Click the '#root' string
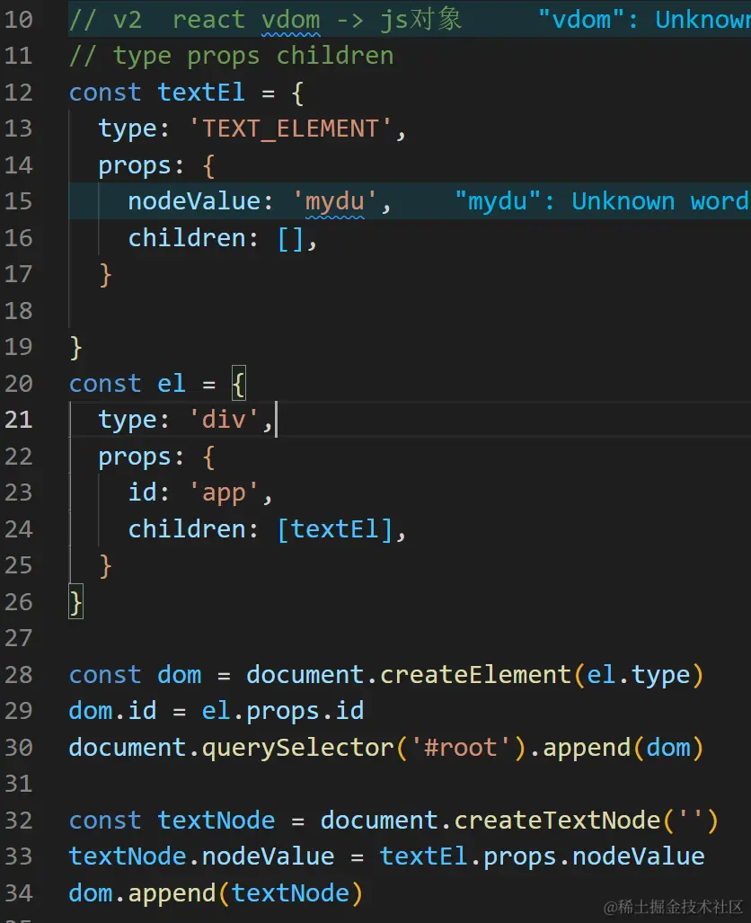This screenshot has width=751, height=923. coord(461,748)
